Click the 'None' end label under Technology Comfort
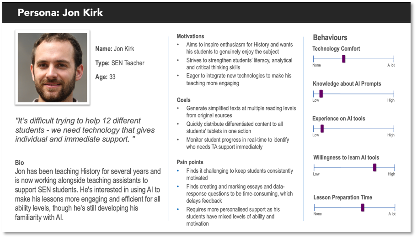 [x=317, y=65]
